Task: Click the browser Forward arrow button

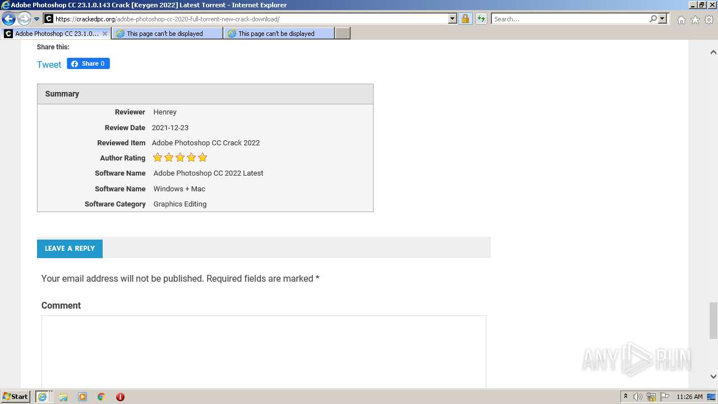Action: 24,19
